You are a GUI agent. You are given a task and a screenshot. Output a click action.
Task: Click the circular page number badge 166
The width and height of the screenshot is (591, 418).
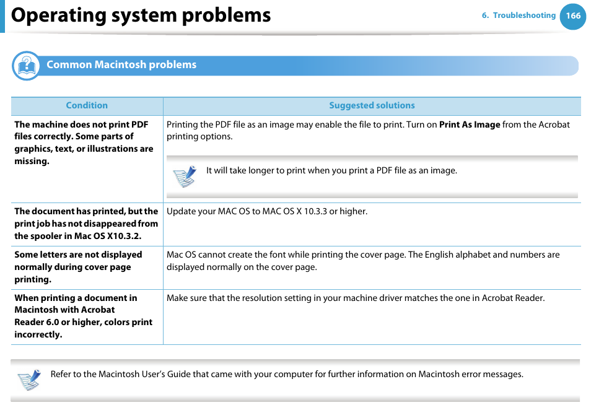[x=572, y=17]
